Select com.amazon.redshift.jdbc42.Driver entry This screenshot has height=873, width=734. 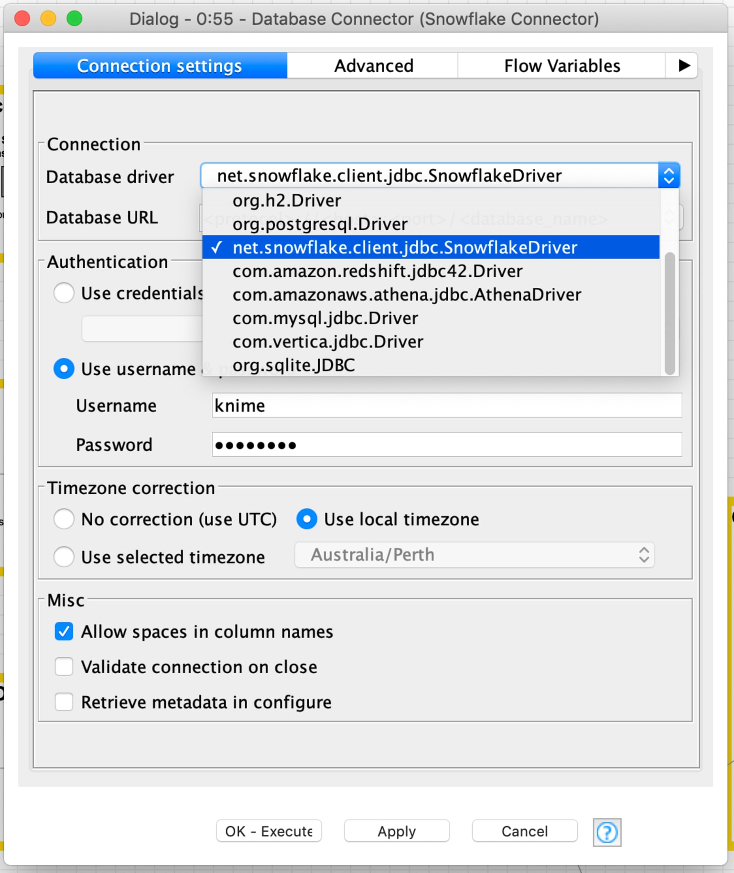pos(431,271)
